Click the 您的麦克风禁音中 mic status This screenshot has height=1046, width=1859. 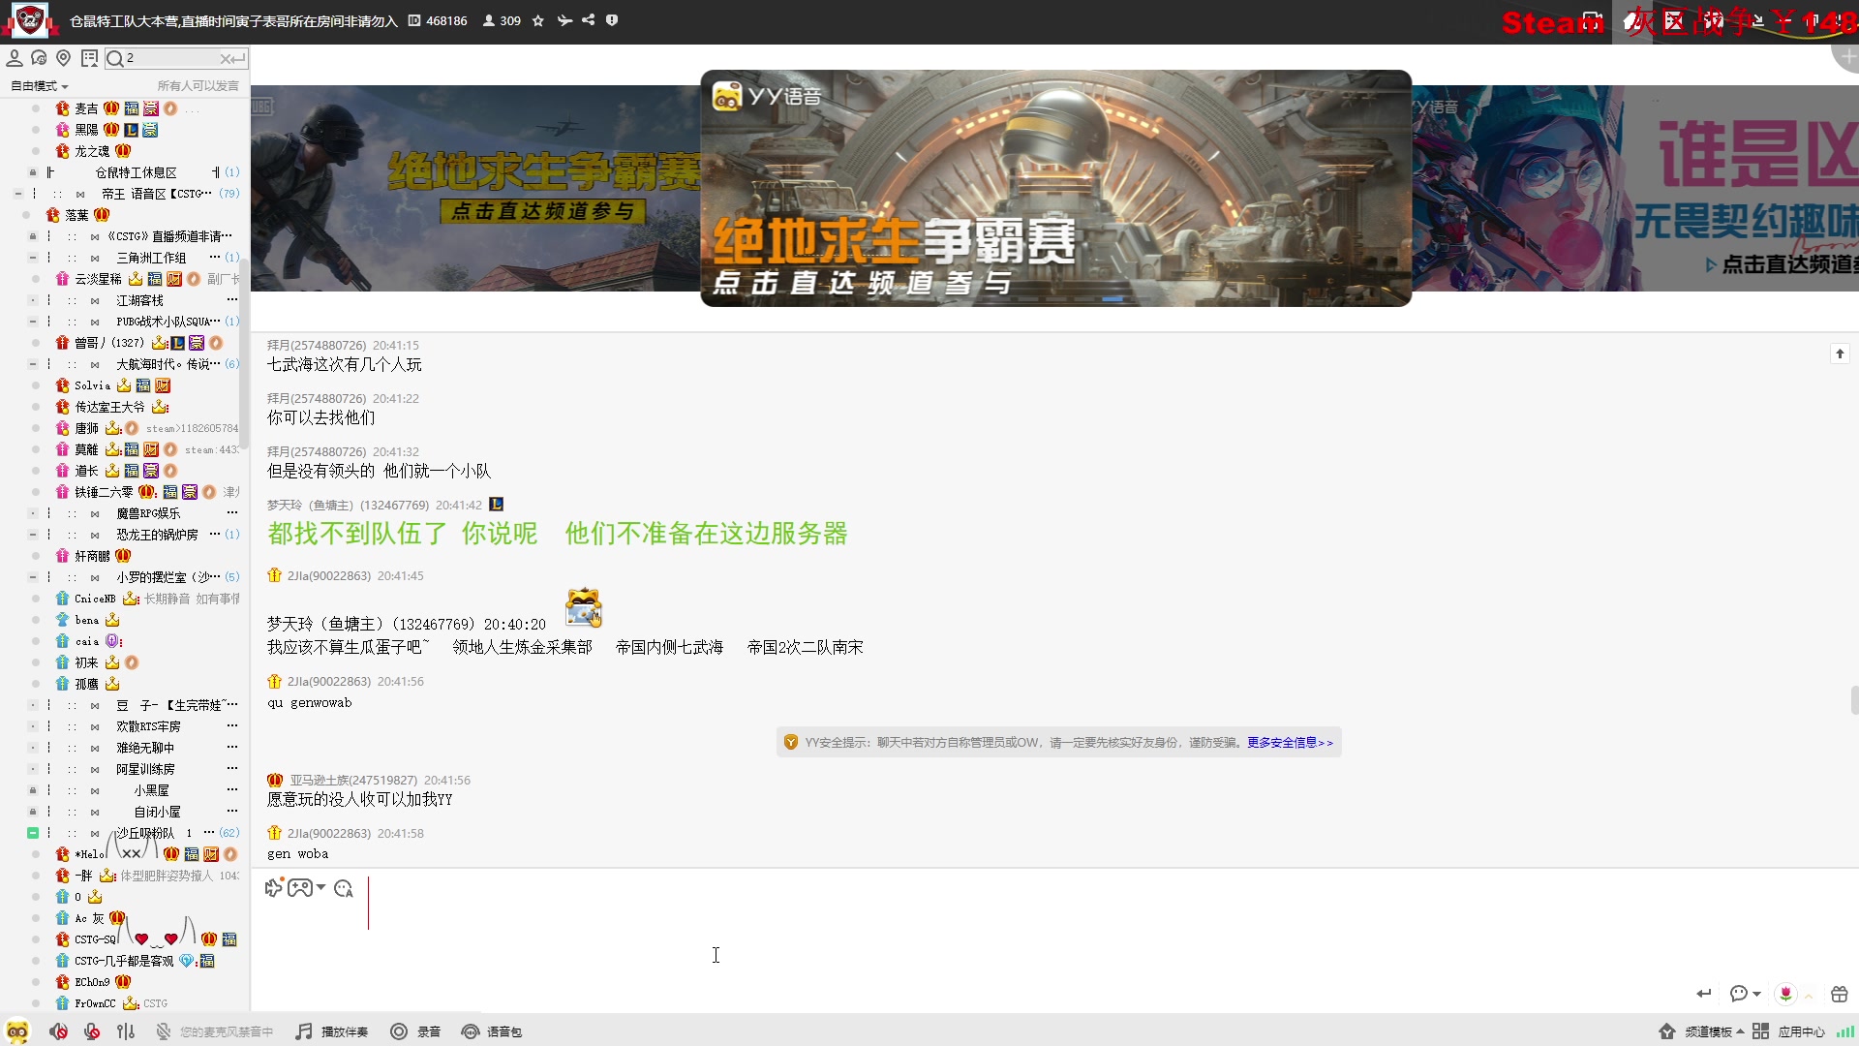(x=215, y=1031)
